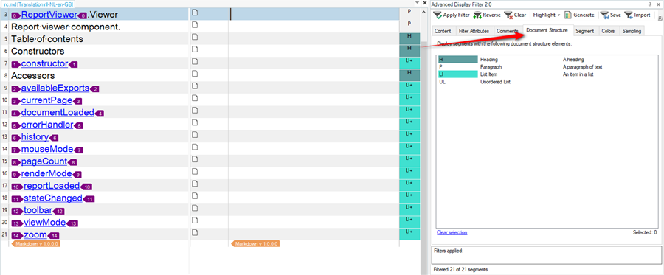Click the opening tag 10 before reportLoaded
The width and height of the screenshot is (664, 275).
[x=18, y=187]
